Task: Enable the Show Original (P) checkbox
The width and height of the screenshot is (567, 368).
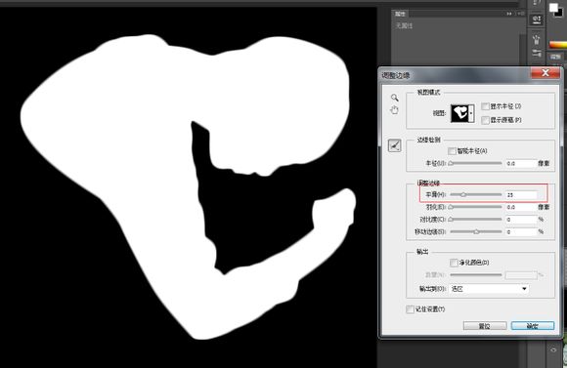Action: (x=485, y=120)
